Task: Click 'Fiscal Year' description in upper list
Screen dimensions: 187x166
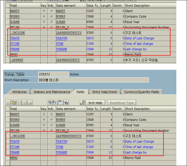Action: [132, 22]
